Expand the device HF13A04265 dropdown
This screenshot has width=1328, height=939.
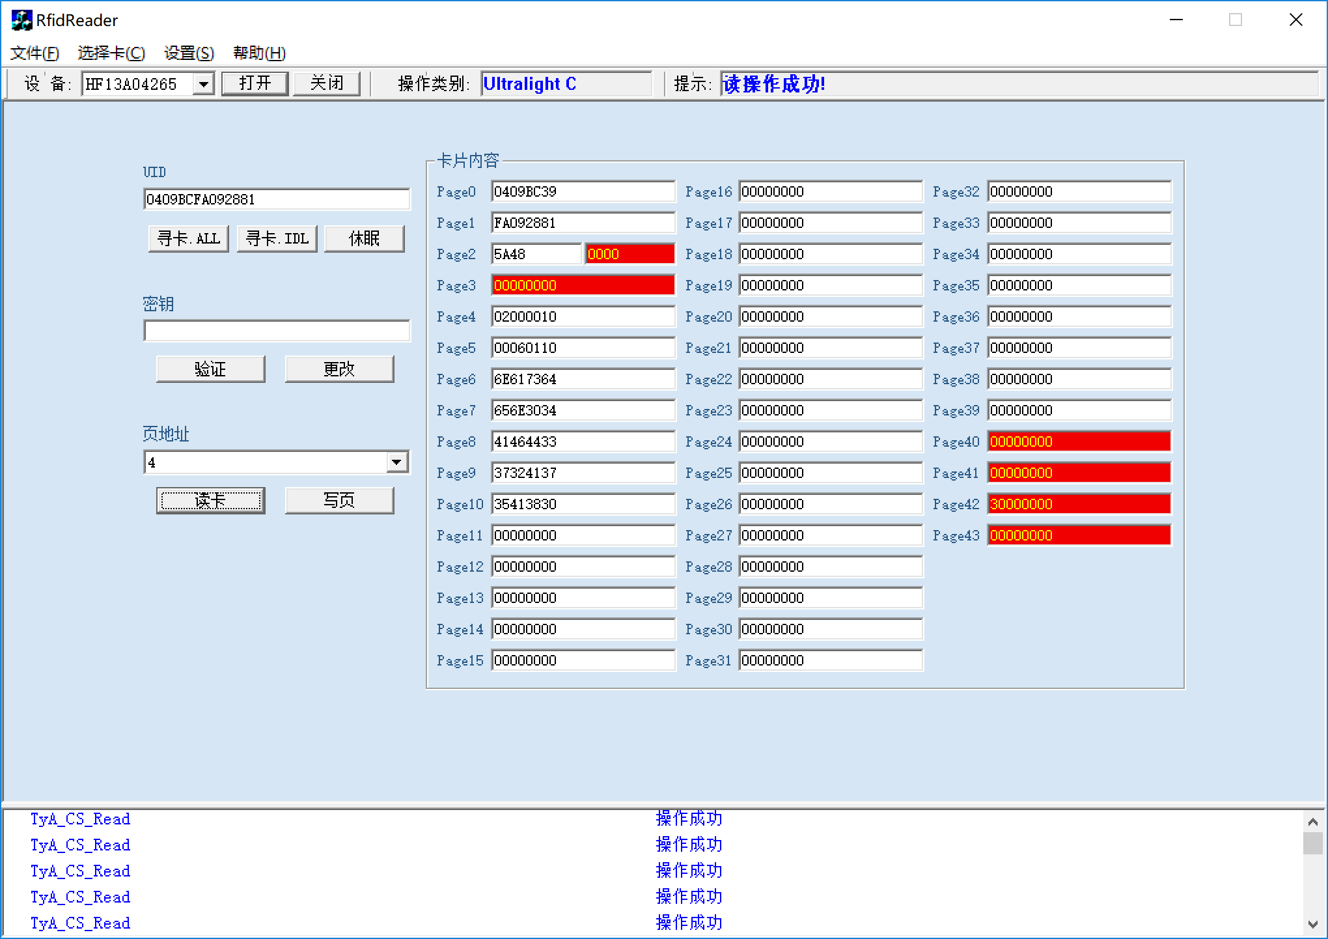[x=204, y=84]
